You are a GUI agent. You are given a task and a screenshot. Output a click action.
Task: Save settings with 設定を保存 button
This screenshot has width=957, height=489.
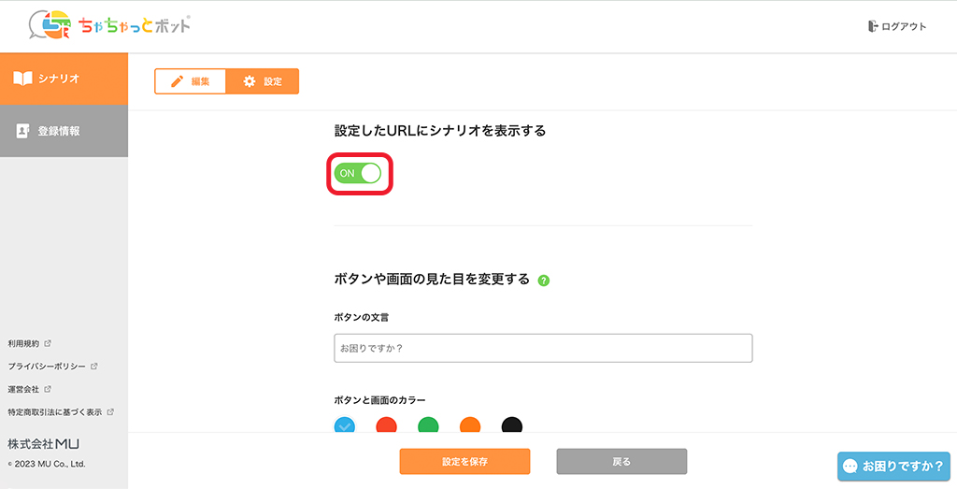(x=464, y=462)
